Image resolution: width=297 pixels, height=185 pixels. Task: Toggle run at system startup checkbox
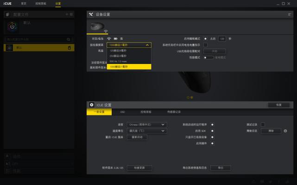(x=212, y=125)
